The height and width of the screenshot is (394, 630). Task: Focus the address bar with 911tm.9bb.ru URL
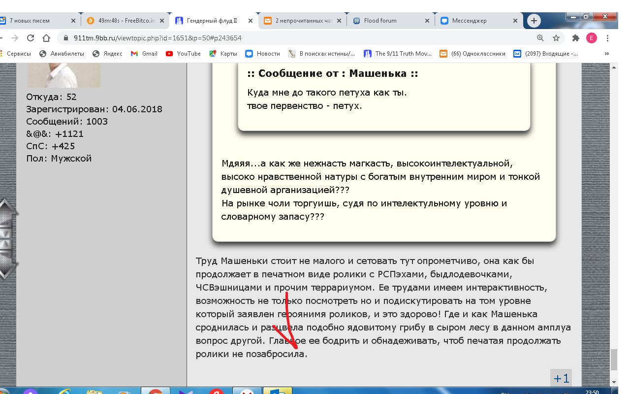pos(295,38)
